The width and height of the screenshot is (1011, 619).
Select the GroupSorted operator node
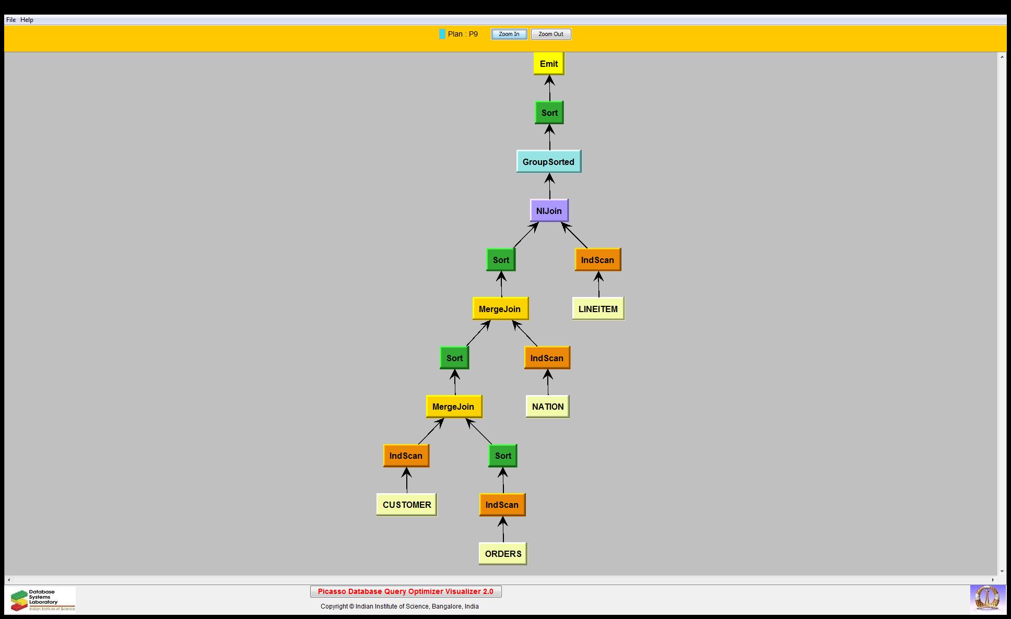point(548,162)
